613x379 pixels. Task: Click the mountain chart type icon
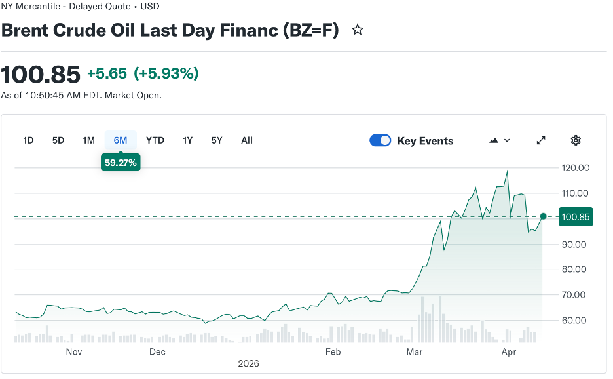point(494,140)
